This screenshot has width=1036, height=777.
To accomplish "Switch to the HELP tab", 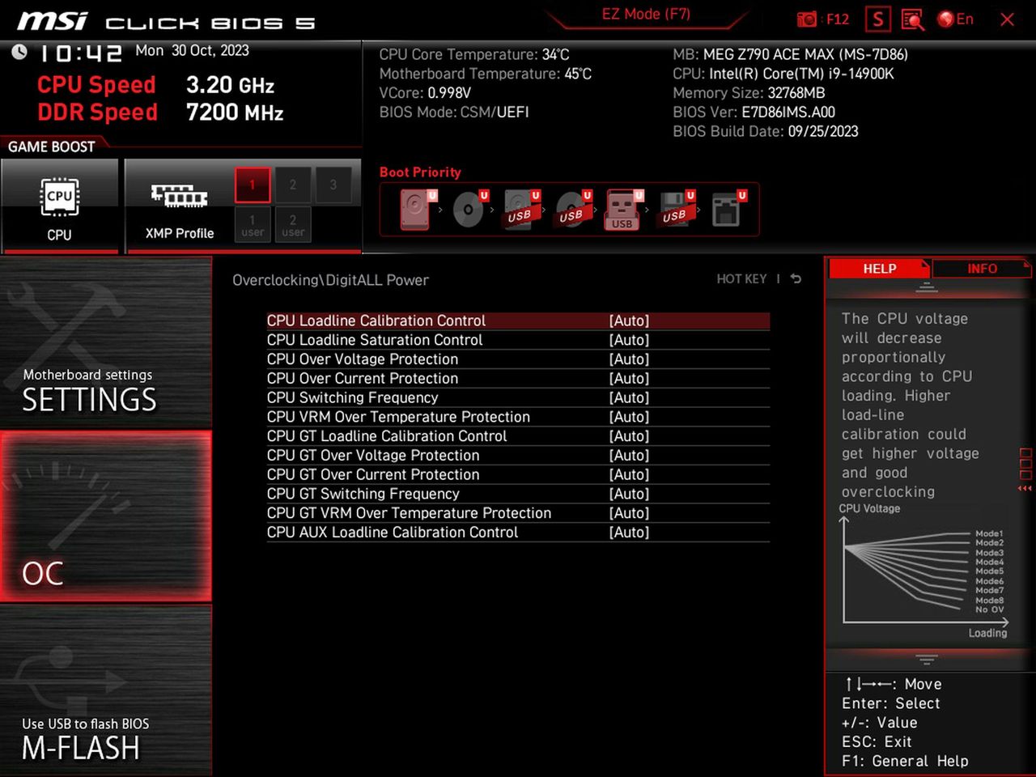I will (x=879, y=269).
